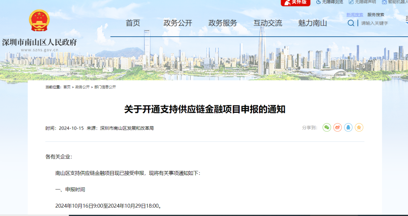This screenshot has height=216, width=408.
Task: Click the deadline line 2024年10月16日9:00至2024年10月29日18:00
Action: click(x=108, y=206)
